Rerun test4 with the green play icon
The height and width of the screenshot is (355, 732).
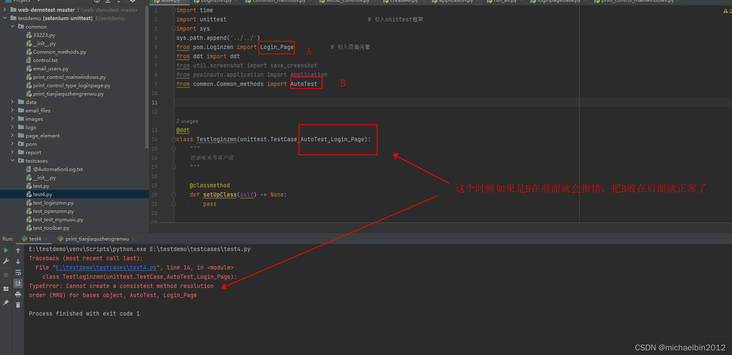(x=6, y=250)
